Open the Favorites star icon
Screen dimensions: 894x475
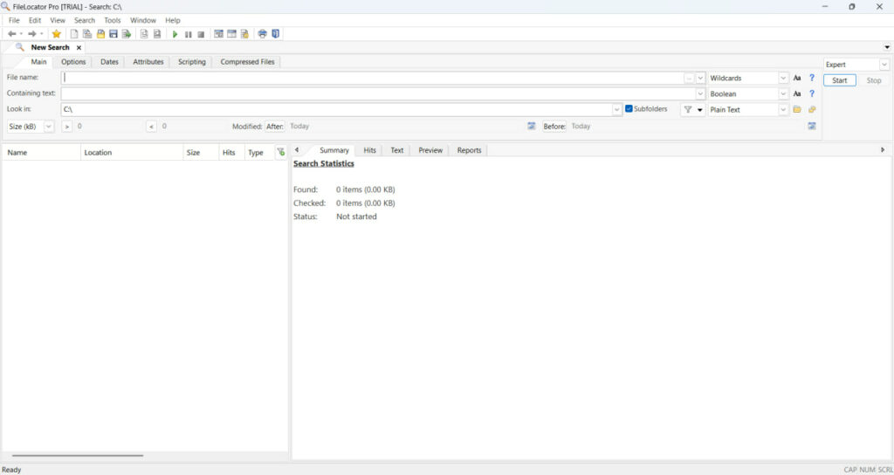pyautogui.click(x=56, y=34)
